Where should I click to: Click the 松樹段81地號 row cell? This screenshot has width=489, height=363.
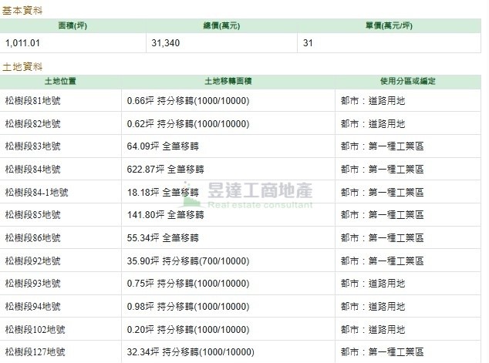[x=60, y=101]
